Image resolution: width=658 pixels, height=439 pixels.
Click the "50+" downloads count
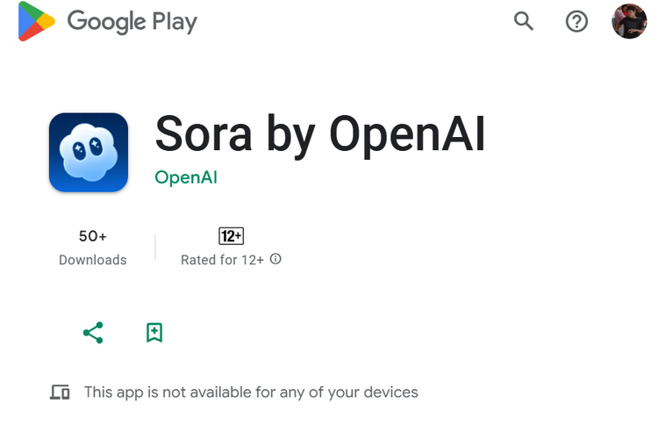[x=92, y=236]
